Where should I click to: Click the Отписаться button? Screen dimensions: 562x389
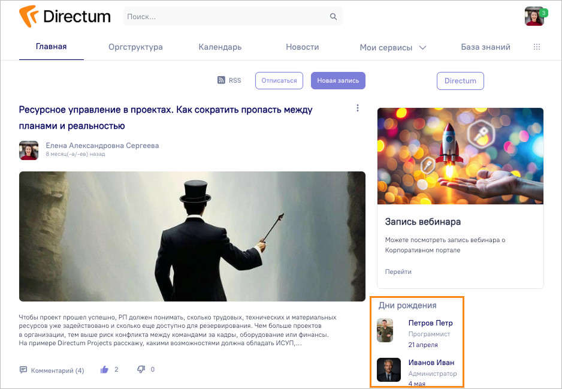[x=279, y=81]
